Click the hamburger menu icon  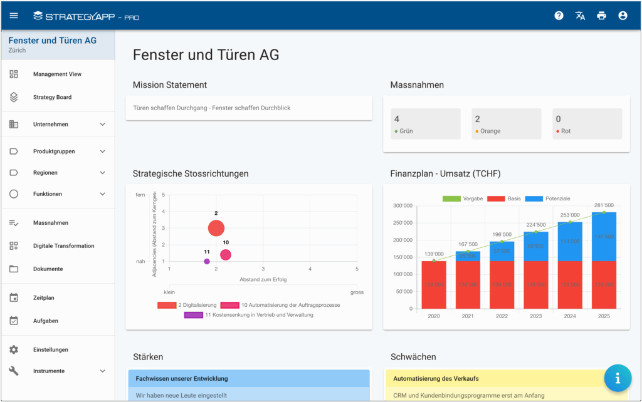[x=14, y=16]
